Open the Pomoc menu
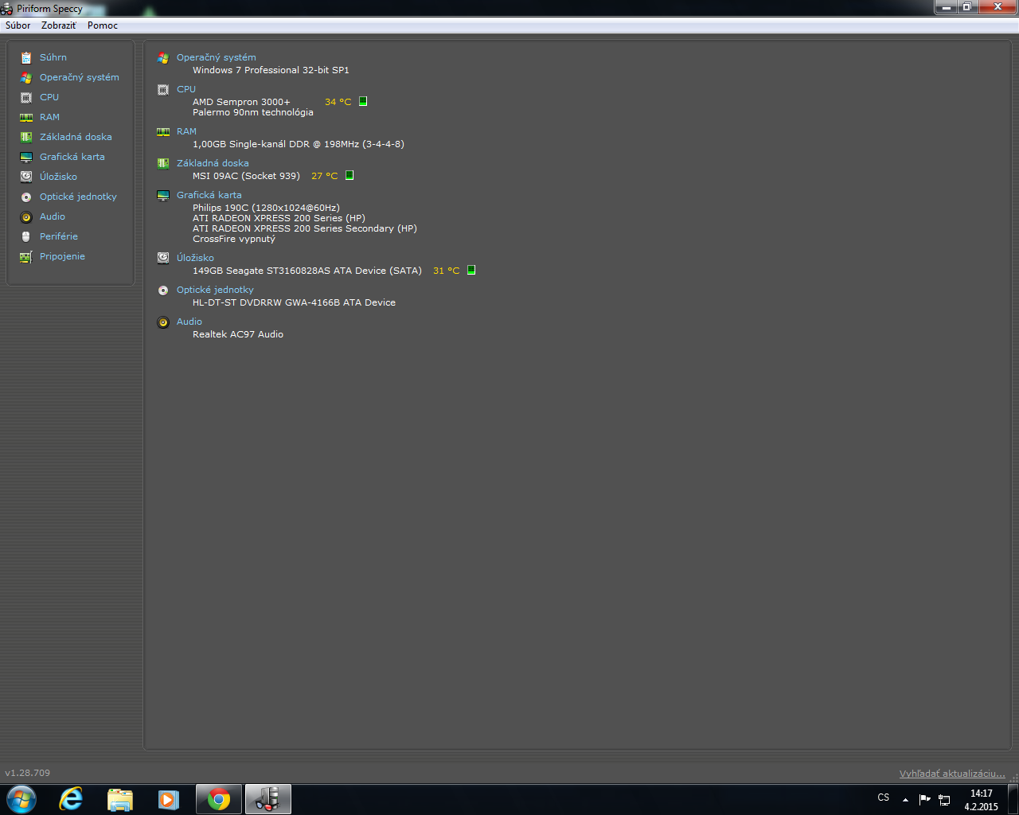Image resolution: width=1019 pixels, height=815 pixels. click(103, 25)
